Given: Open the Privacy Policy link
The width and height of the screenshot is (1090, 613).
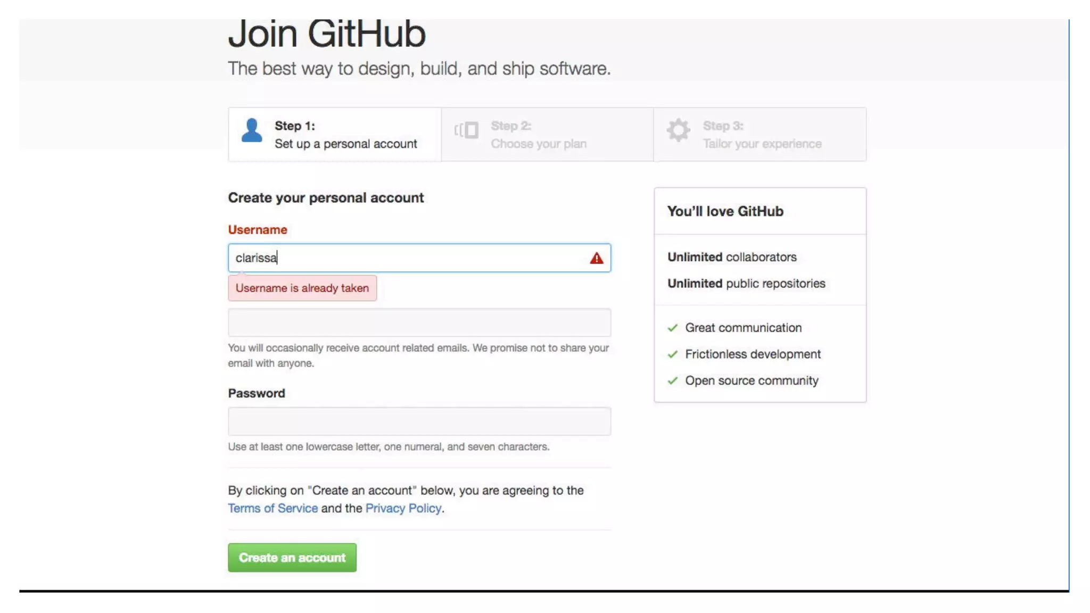Looking at the screenshot, I should [x=403, y=508].
